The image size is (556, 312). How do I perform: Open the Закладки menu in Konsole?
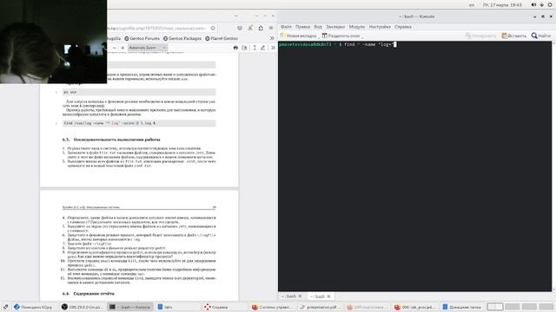click(x=335, y=27)
